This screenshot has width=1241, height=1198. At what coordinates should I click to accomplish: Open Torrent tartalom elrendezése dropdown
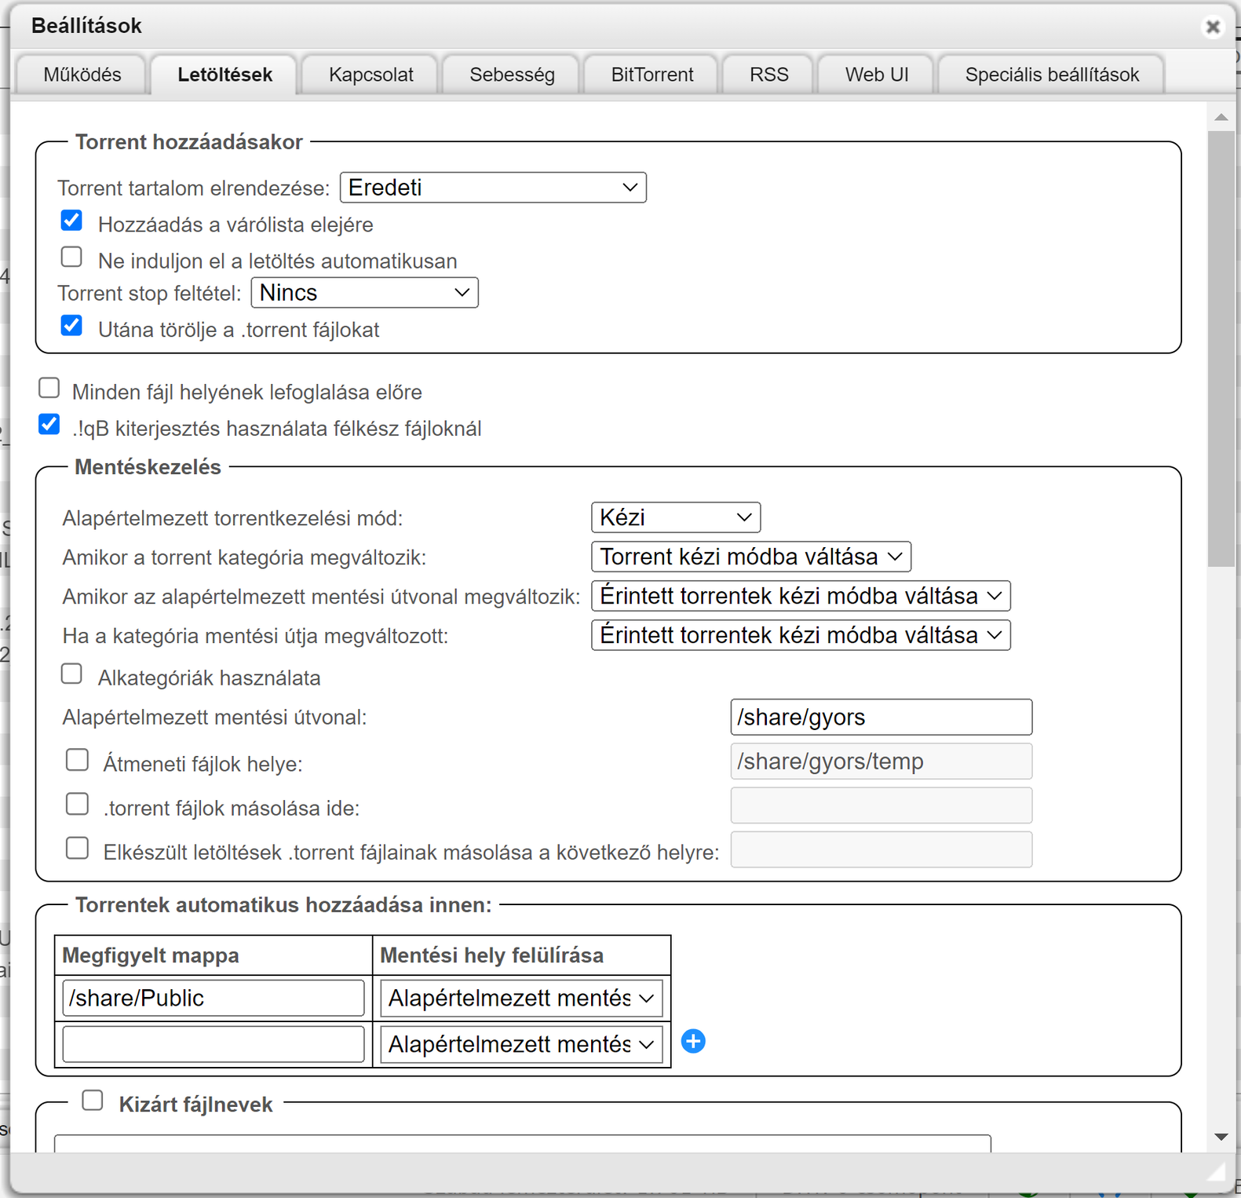(x=493, y=188)
